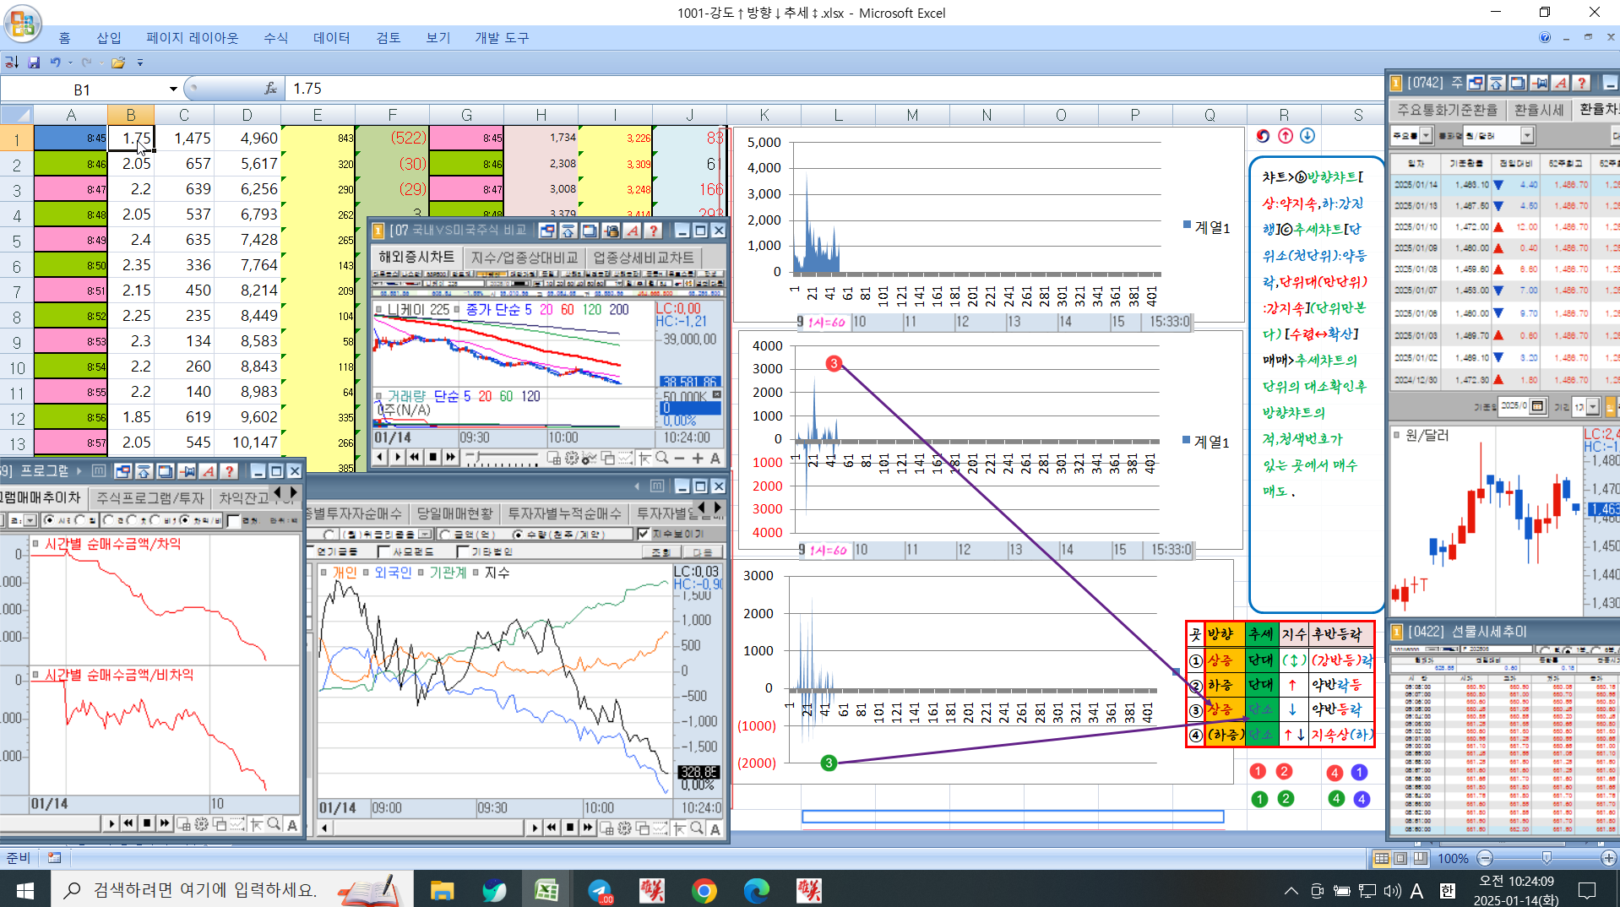Expand the Name Box dropdown arrow
This screenshot has height=907, width=1620.
173,89
